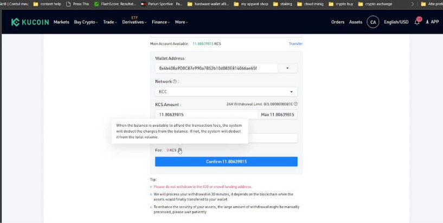Open the English/USD language selector
Viewport: 443px width, 223px height.
point(396,22)
